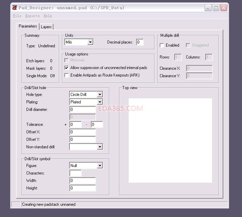Expand the Non-standard drill dropdown

coord(86,147)
